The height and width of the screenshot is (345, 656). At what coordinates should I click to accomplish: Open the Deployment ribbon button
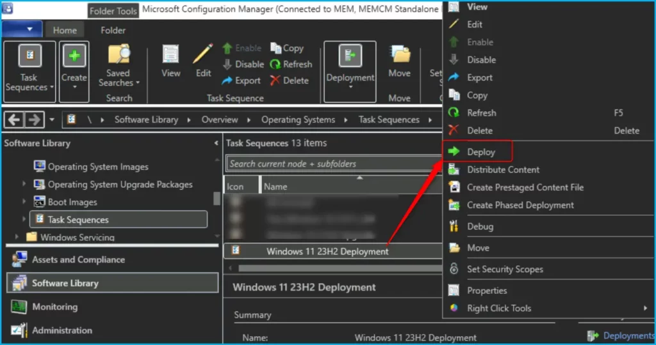[350, 72]
